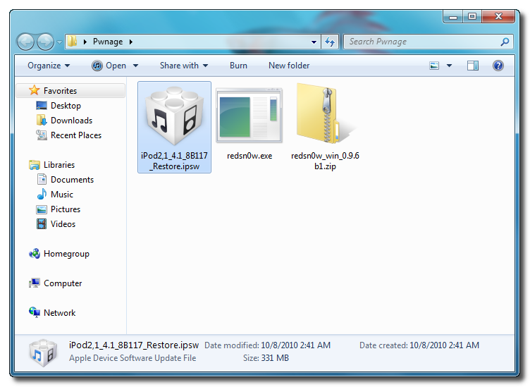Toggle the preview pane icon
The height and width of the screenshot is (387, 530).
click(x=472, y=66)
